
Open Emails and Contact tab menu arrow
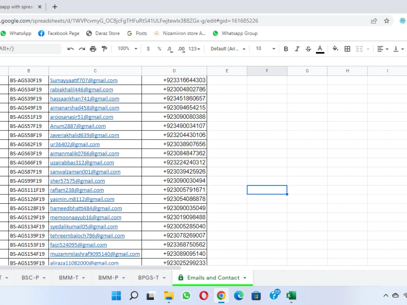245,278
